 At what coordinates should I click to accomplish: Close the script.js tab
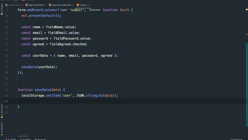click(89, 5)
